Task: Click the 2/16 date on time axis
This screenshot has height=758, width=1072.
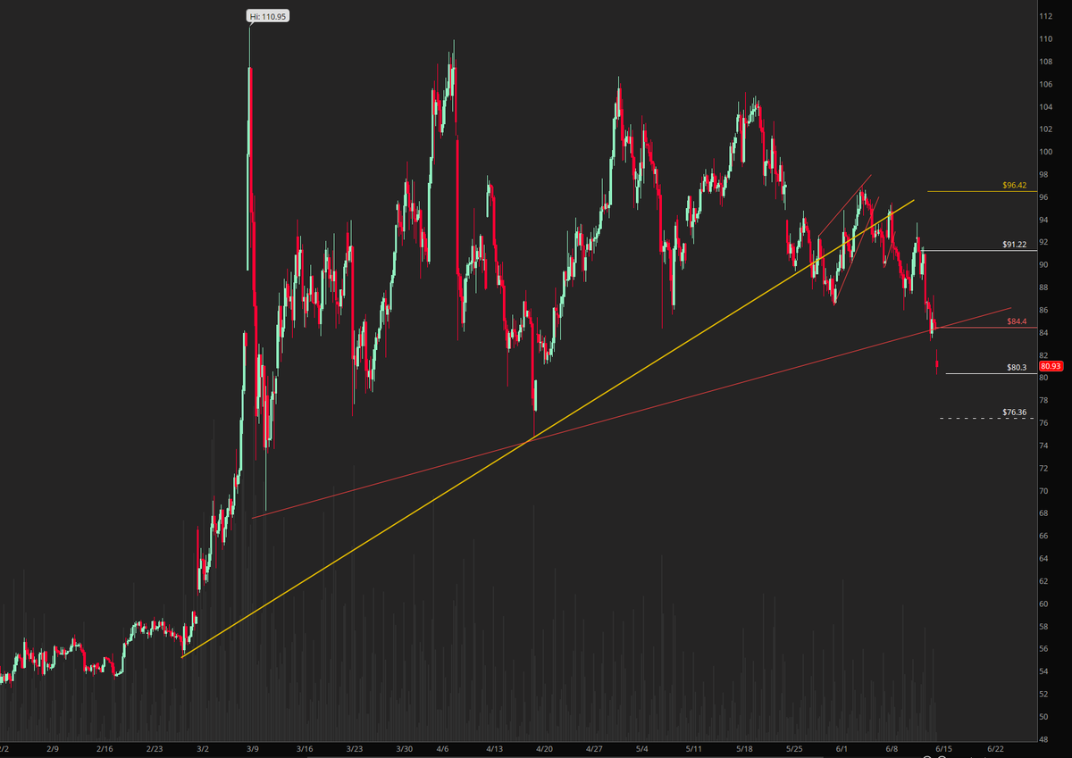Action: pos(104,751)
